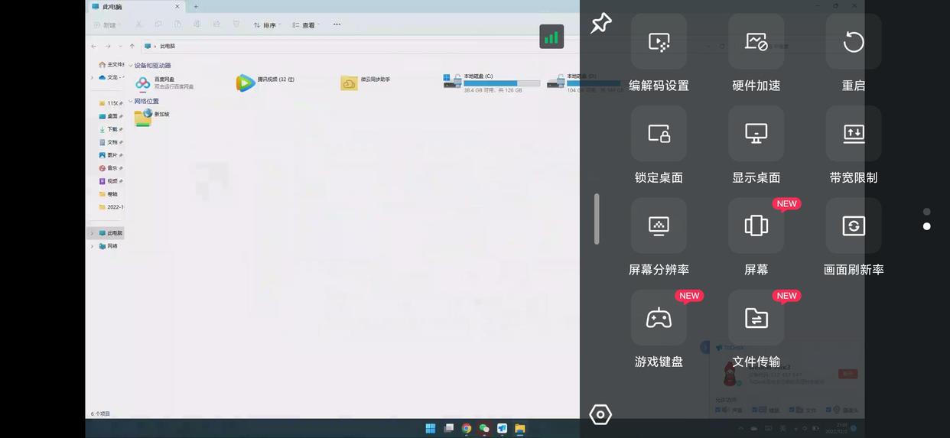Viewport: 950px width, 438px height.
Task: Expand the 文龙 cloud node
Action: click(93, 77)
